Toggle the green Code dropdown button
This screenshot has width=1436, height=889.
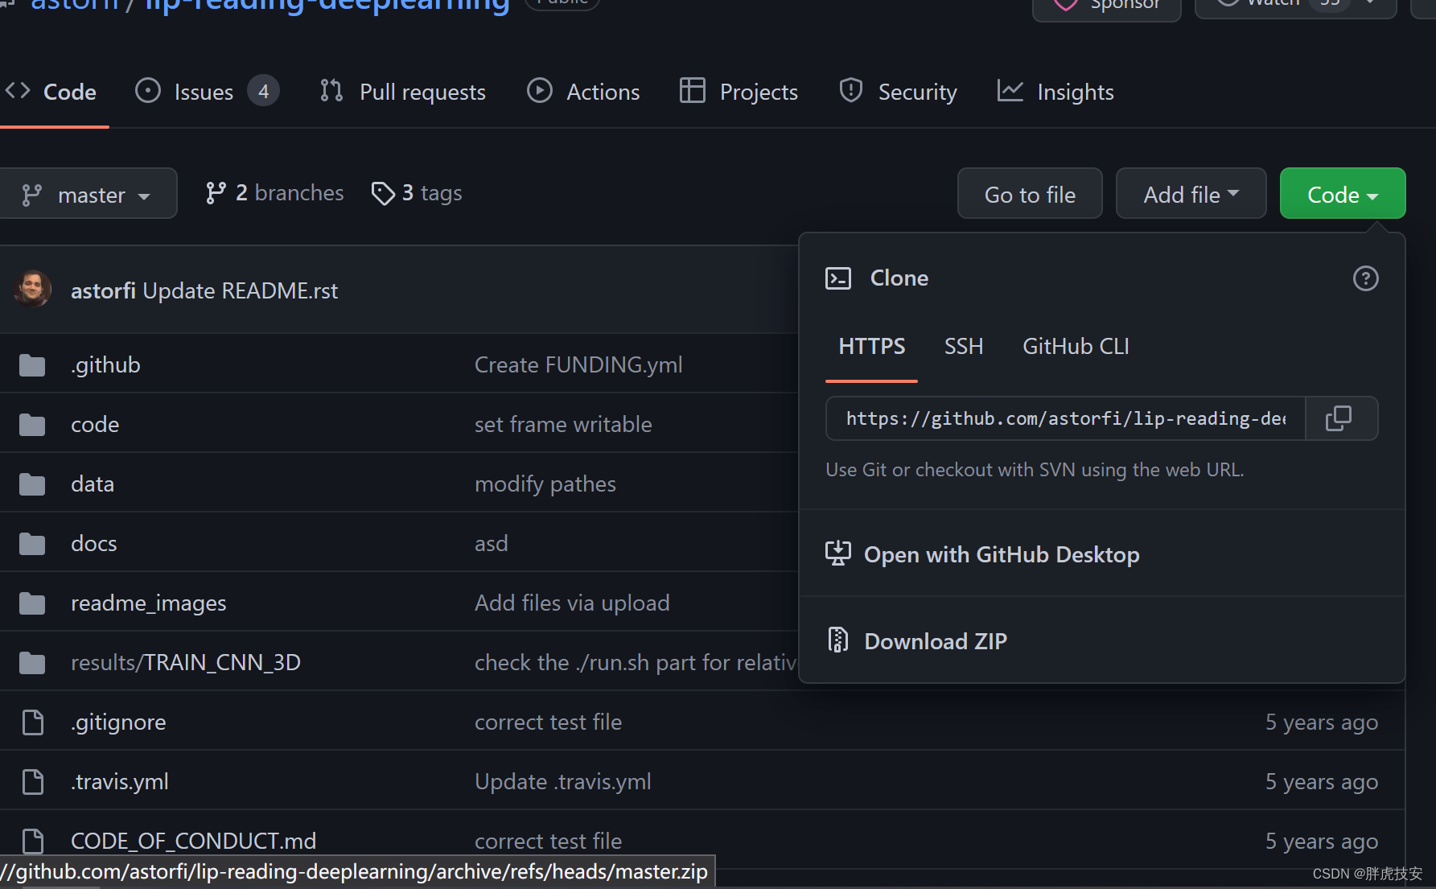pos(1343,194)
